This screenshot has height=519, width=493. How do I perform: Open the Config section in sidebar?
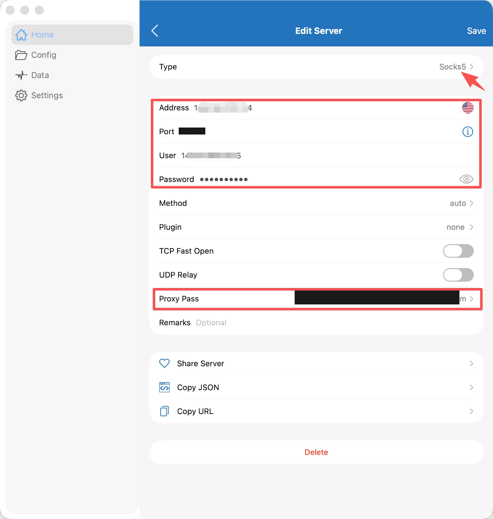(72, 55)
